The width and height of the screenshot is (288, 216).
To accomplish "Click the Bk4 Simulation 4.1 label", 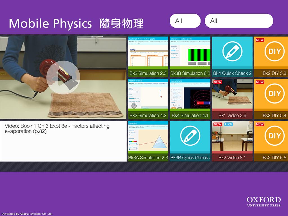I will tap(190, 116).
